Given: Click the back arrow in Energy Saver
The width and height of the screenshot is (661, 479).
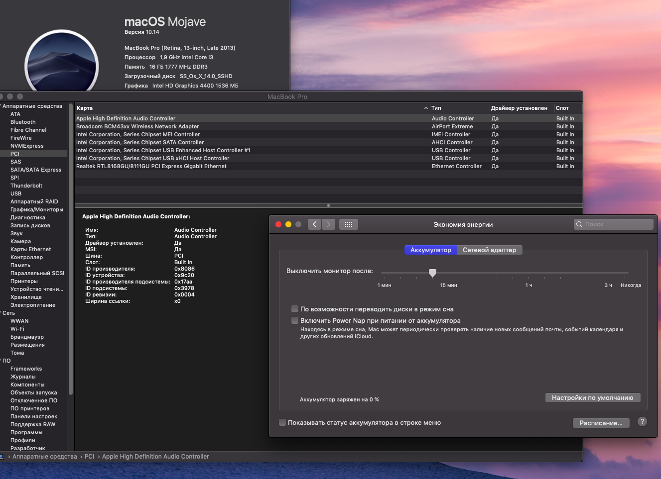Looking at the screenshot, I should (314, 224).
